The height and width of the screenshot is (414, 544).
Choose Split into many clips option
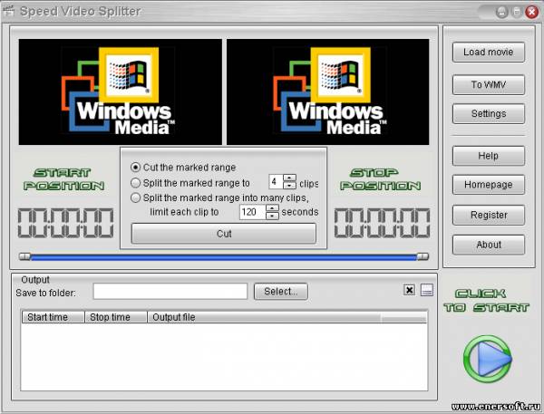[x=135, y=197]
